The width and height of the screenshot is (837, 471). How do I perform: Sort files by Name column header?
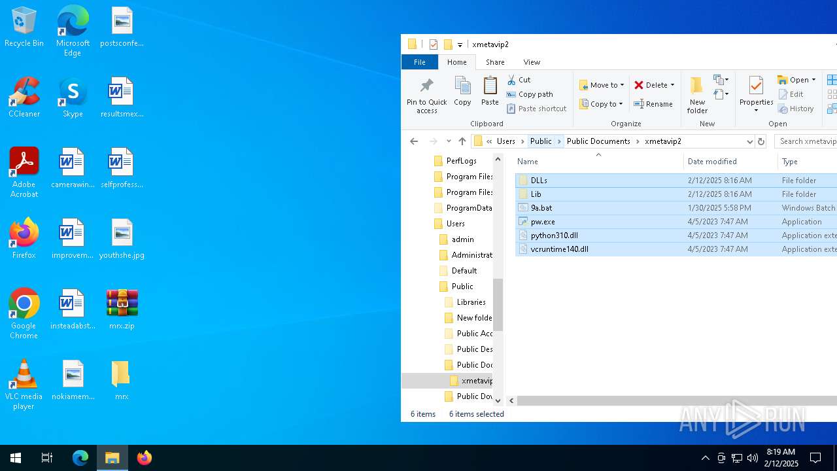[528, 162]
